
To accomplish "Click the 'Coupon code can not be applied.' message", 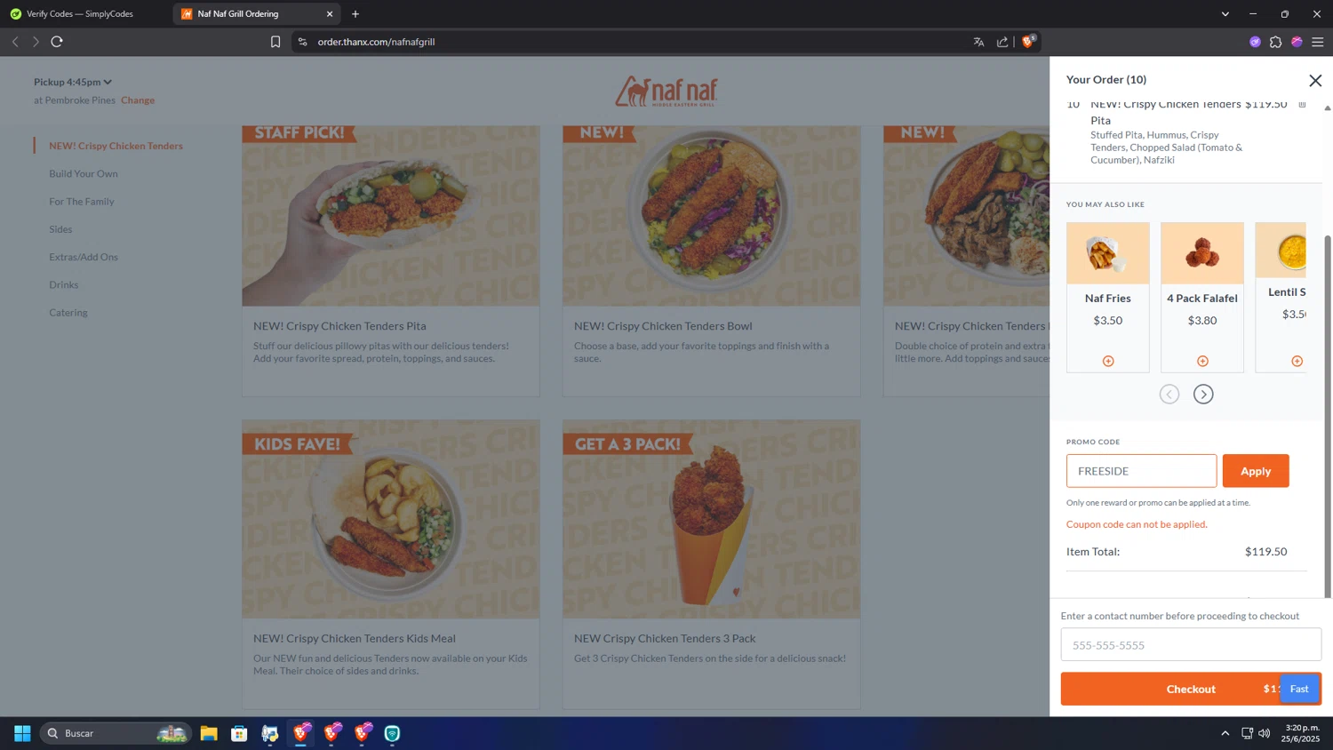I will click(1137, 524).
